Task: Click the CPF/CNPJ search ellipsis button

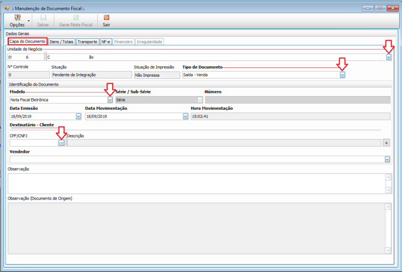Action: (x=61, y=143)
